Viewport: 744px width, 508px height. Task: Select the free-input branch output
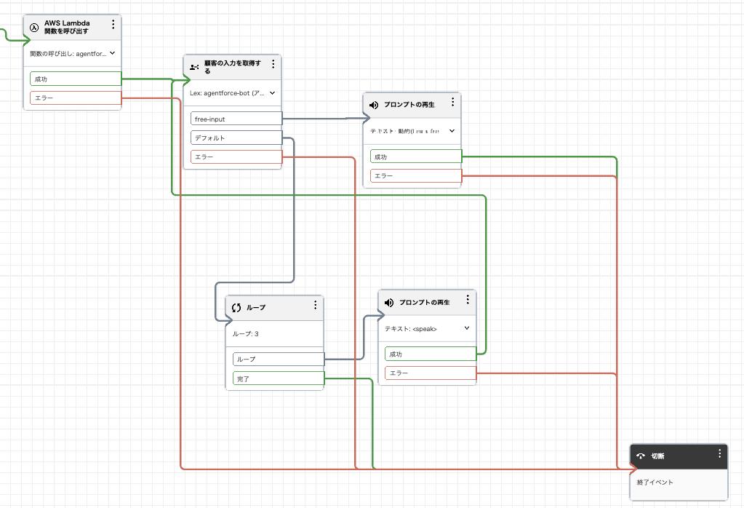click(x=236, y=119)
